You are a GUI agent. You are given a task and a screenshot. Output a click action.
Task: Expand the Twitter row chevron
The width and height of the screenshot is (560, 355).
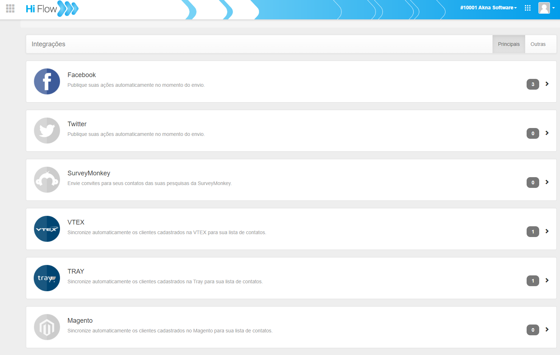coord(547,133)
